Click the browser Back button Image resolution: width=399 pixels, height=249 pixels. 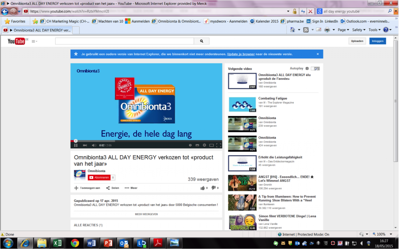5,11
